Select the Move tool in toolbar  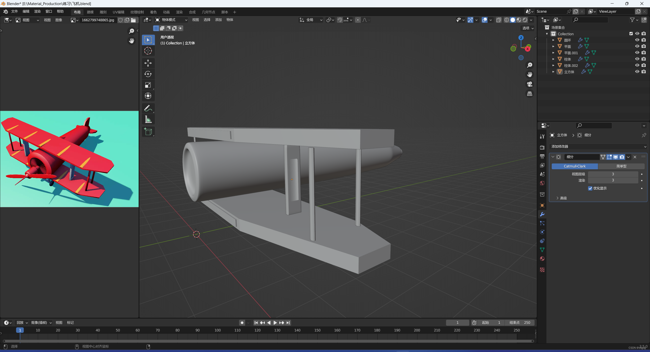[x=148, y=62]
